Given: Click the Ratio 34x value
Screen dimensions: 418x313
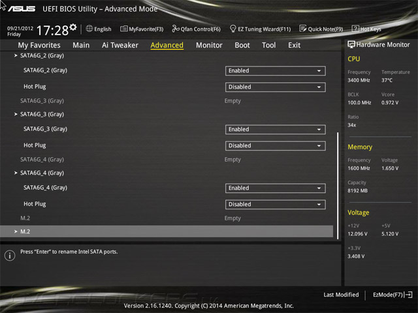Looking at the screenshot, I should pos(351,125).
